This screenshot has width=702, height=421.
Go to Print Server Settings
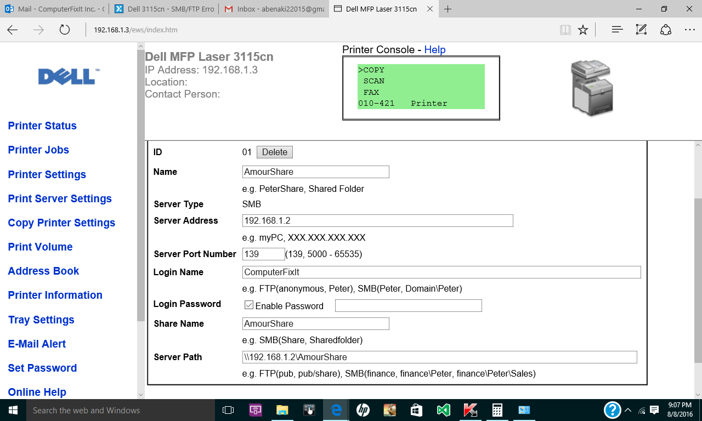(x=60, y=198)
